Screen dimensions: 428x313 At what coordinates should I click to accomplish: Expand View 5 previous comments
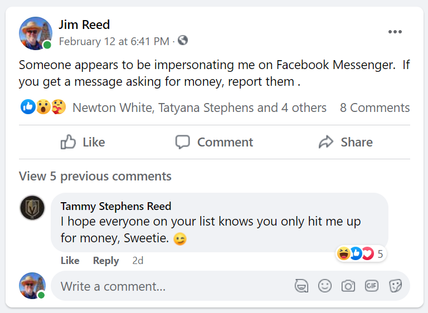click(x=95, y=177)
